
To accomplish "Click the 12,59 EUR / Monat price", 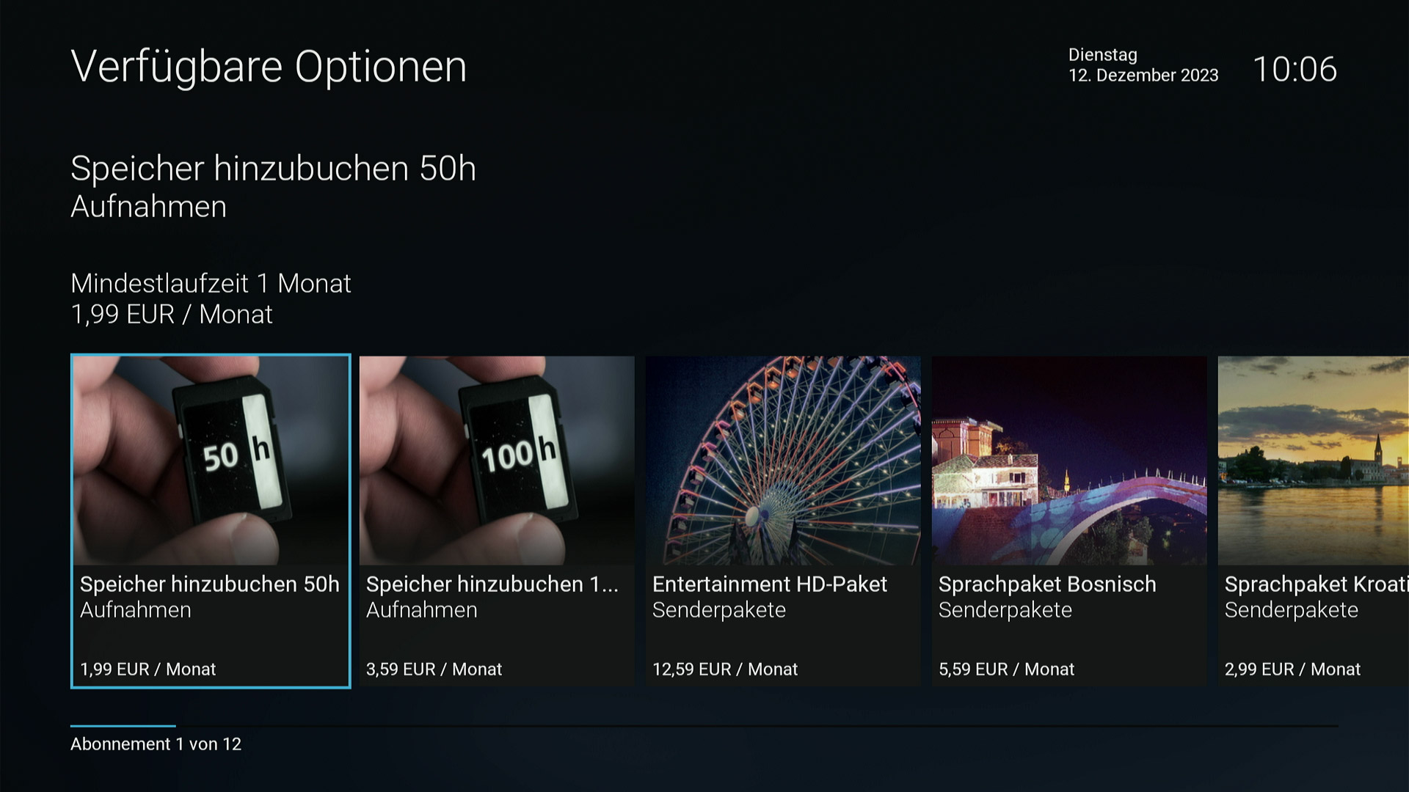I will tap(725, 670).
